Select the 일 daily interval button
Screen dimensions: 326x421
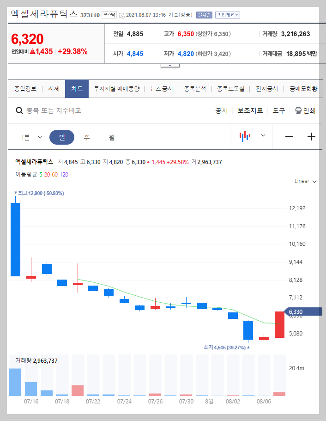tap(61, 138)
